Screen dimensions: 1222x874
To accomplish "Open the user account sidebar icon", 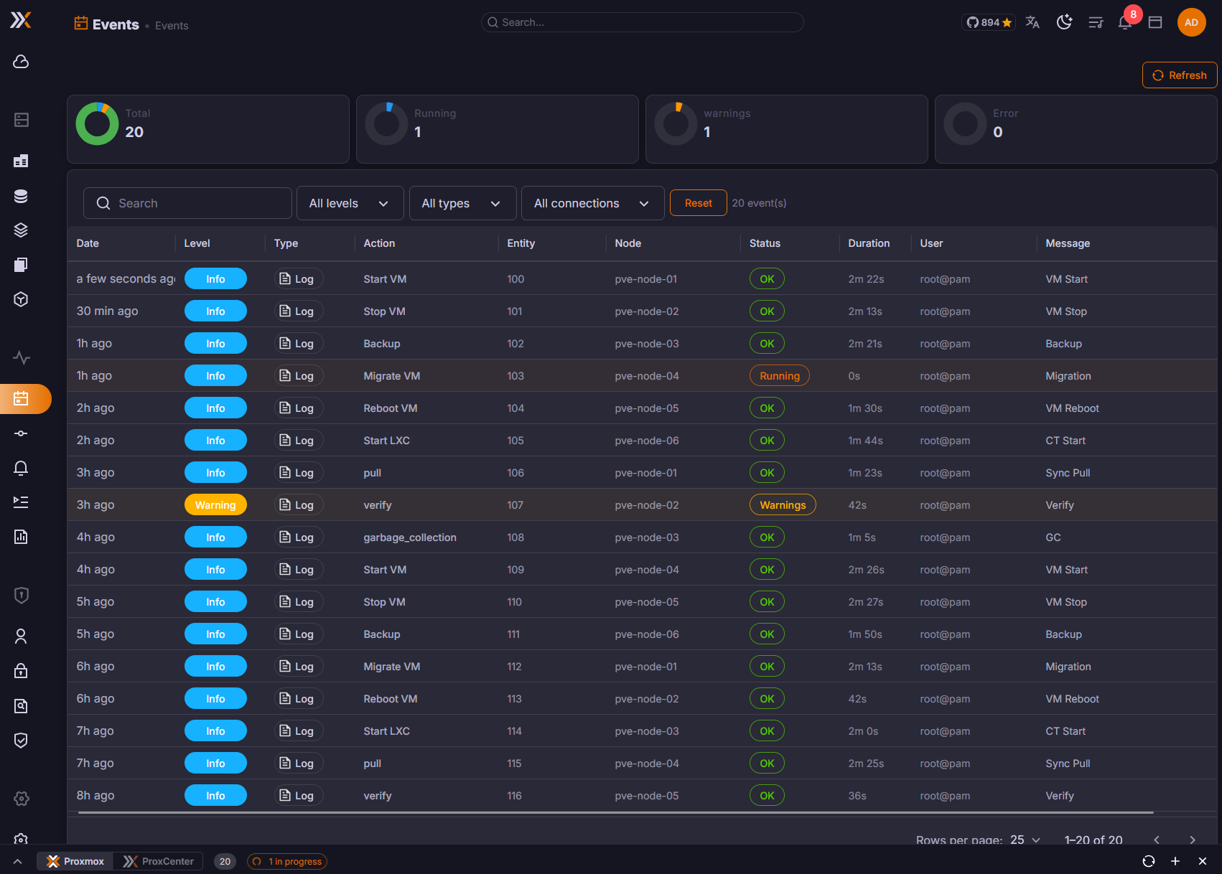I will [x=21, y=636].
